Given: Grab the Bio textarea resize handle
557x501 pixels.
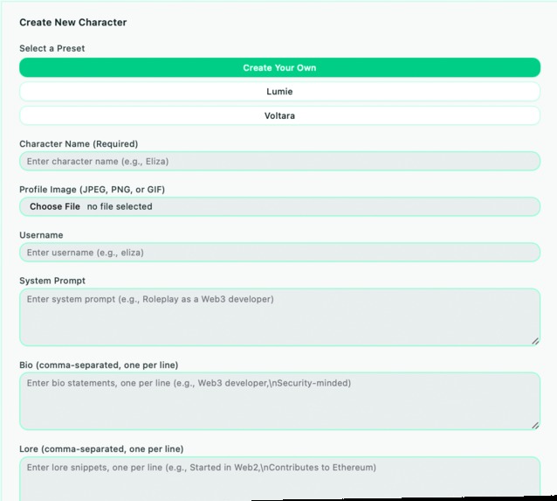Looking at the screenshot, I should (535, 425).
